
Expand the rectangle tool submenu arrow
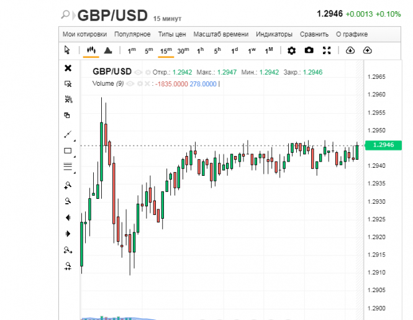tap(75, 157)
